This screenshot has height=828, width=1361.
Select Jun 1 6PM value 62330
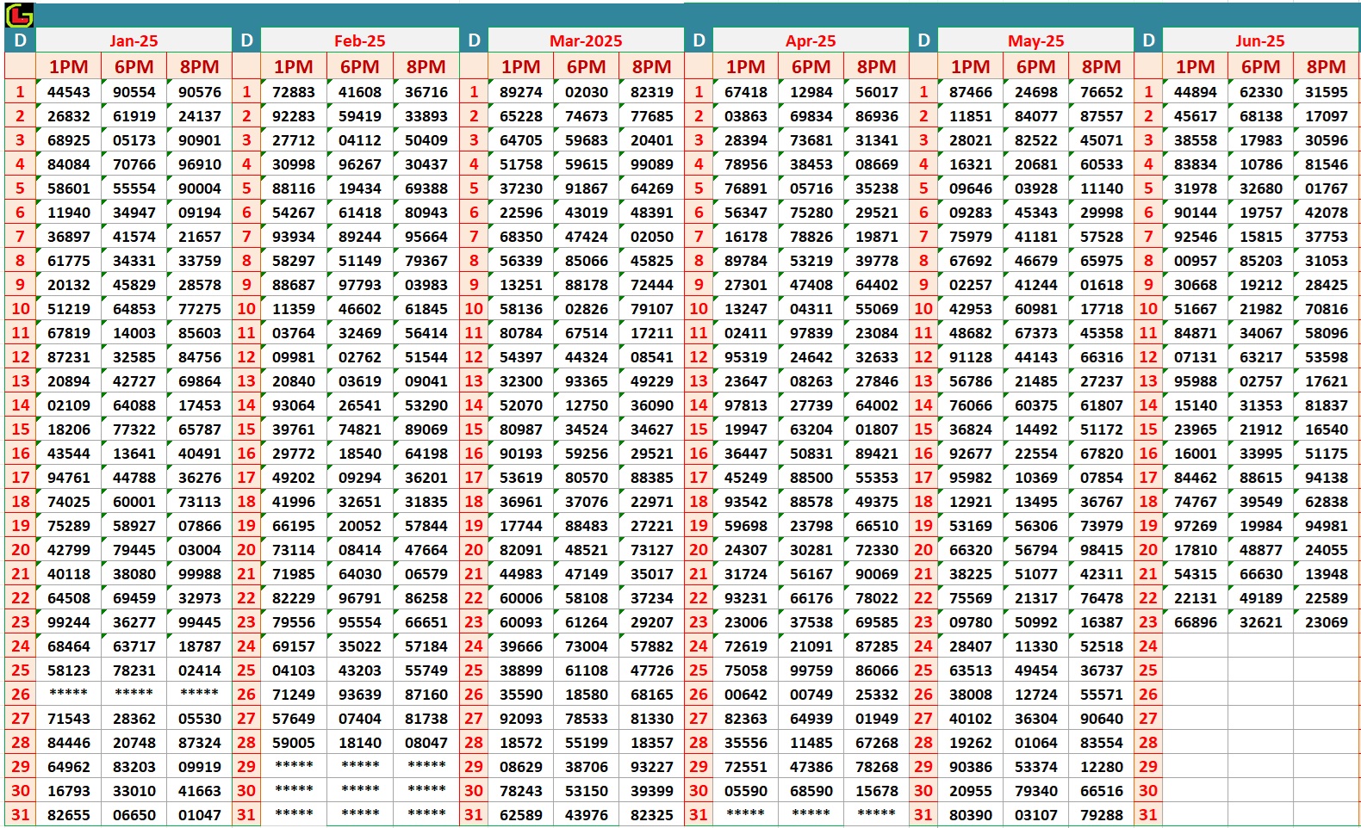pyautogui.click(x=1261, y=91)
